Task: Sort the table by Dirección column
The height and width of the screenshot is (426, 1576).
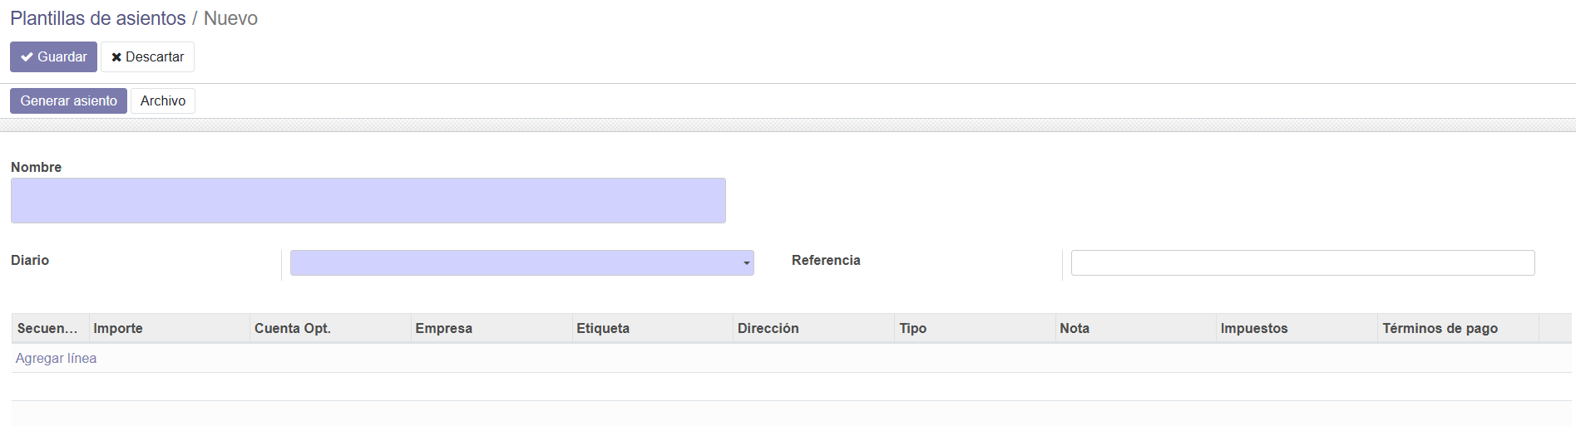Action: click(x=768, y=329)
